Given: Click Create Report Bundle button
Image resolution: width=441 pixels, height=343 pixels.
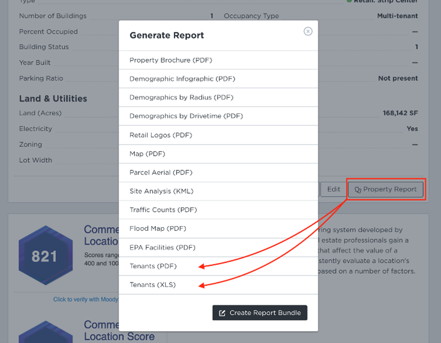Looking at the screenshot, I should [260, 312].
